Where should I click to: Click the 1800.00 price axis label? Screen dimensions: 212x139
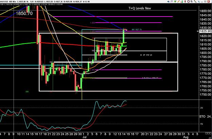pos(206,53)
